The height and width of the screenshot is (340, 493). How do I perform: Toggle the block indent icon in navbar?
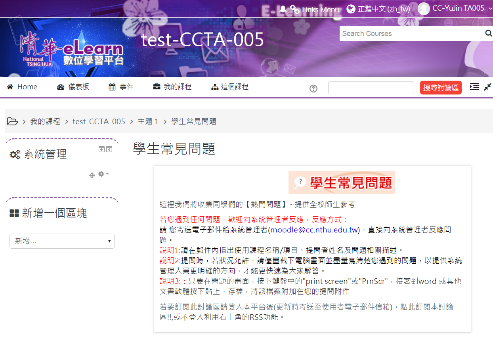click(x=474, y=87)
